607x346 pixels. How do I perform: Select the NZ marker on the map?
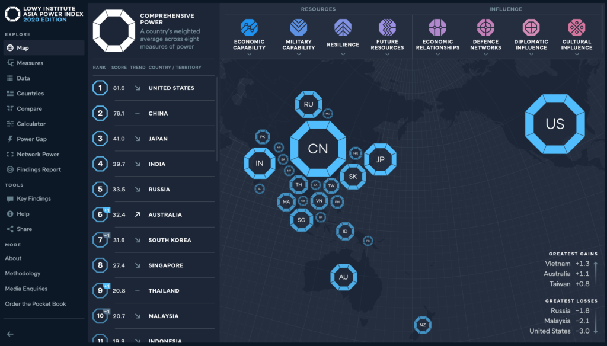click(x=422, y=325)
